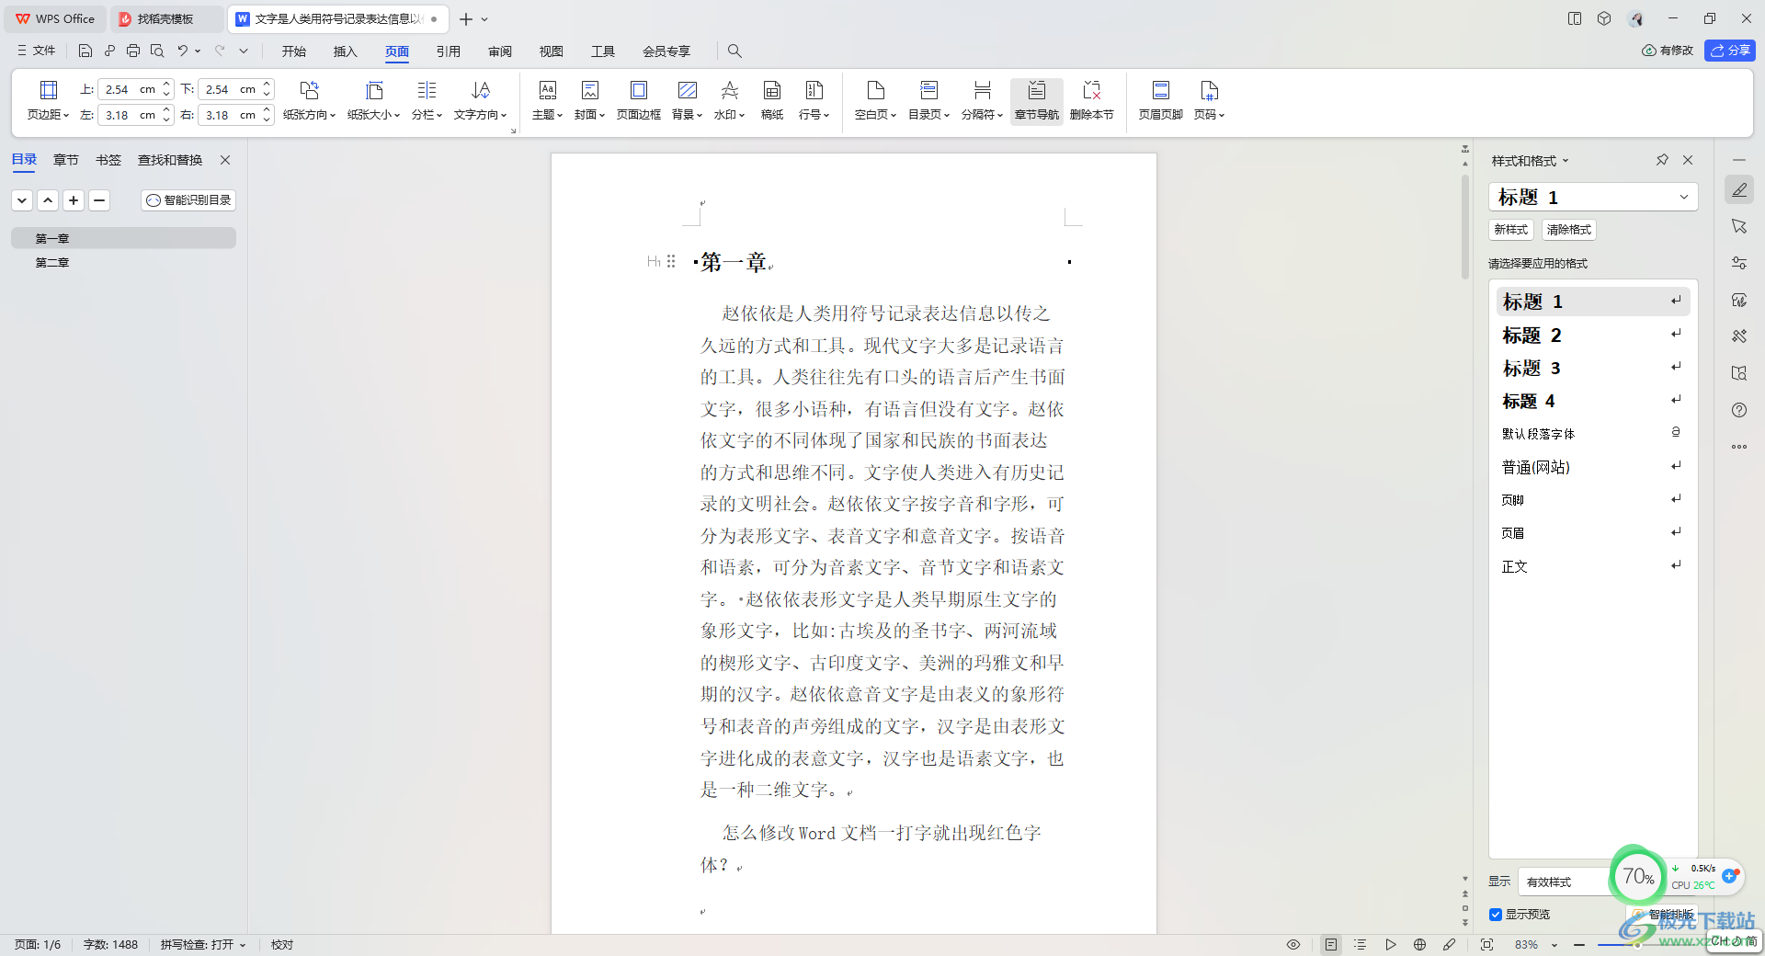Open quick access toolbar customize chevron
Viewport: 1765px width, 956px height.
pyautogui.click(x=244, y=51)
